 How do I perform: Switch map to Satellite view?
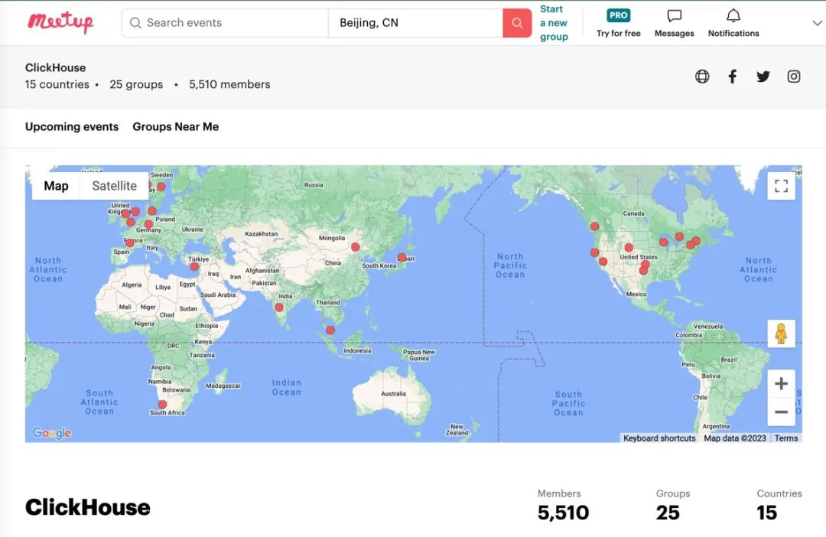(114, 185)
